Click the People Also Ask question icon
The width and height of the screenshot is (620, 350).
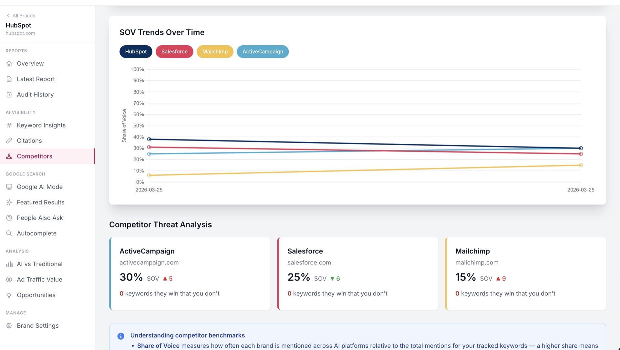tap(9, 218)
